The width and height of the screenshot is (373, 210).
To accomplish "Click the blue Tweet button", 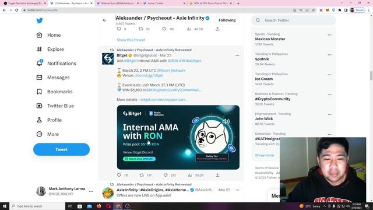I will point(61,149).
